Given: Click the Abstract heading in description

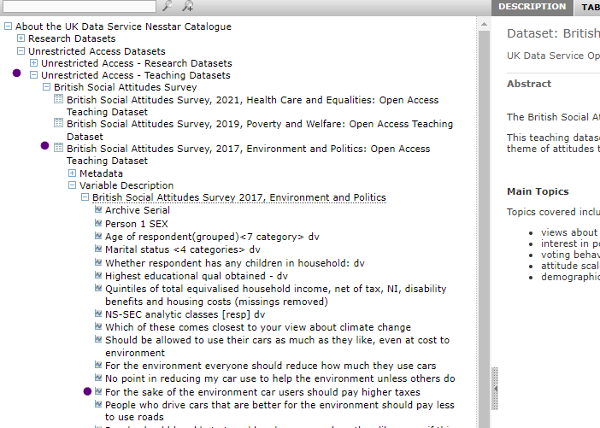Looking at the screenshot, I should pos(529,84).
